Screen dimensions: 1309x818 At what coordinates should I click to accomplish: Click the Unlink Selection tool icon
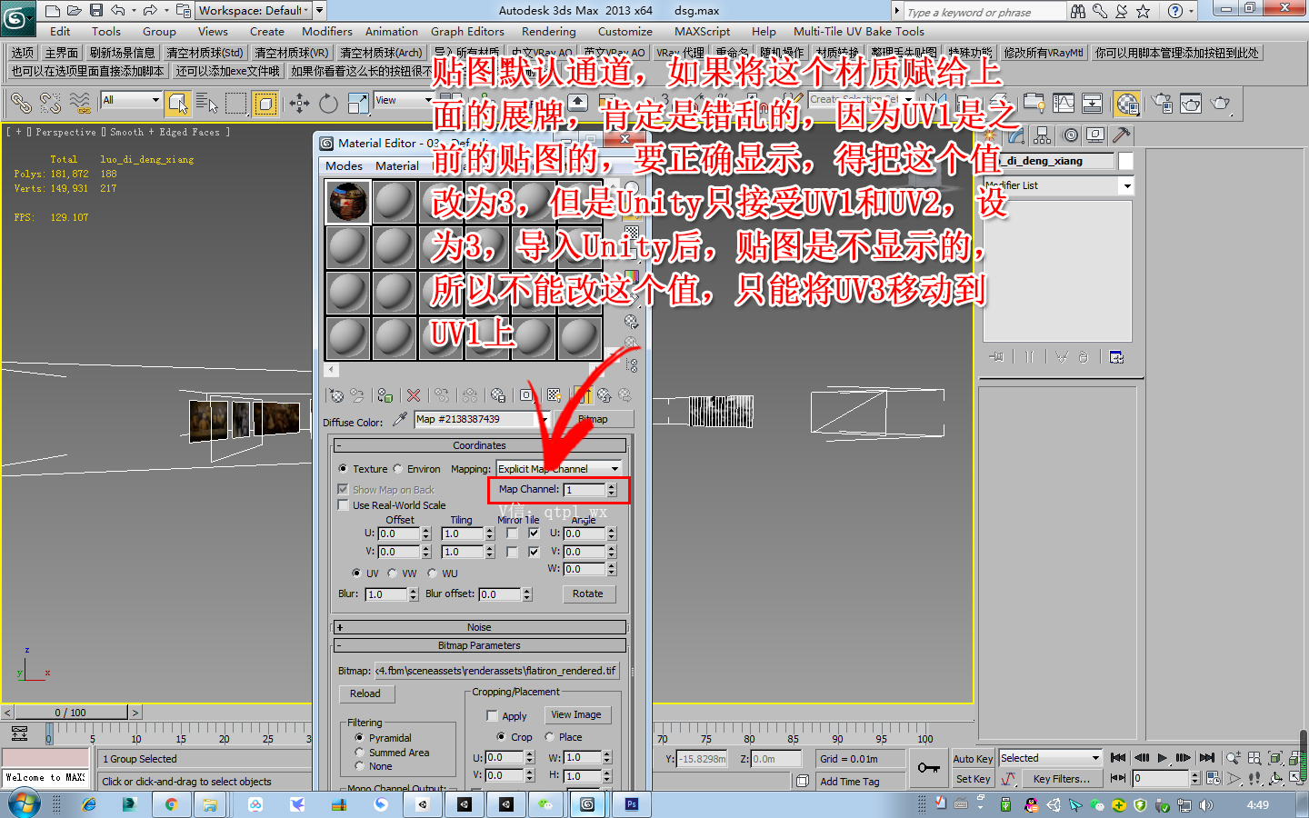click(51, 104)
